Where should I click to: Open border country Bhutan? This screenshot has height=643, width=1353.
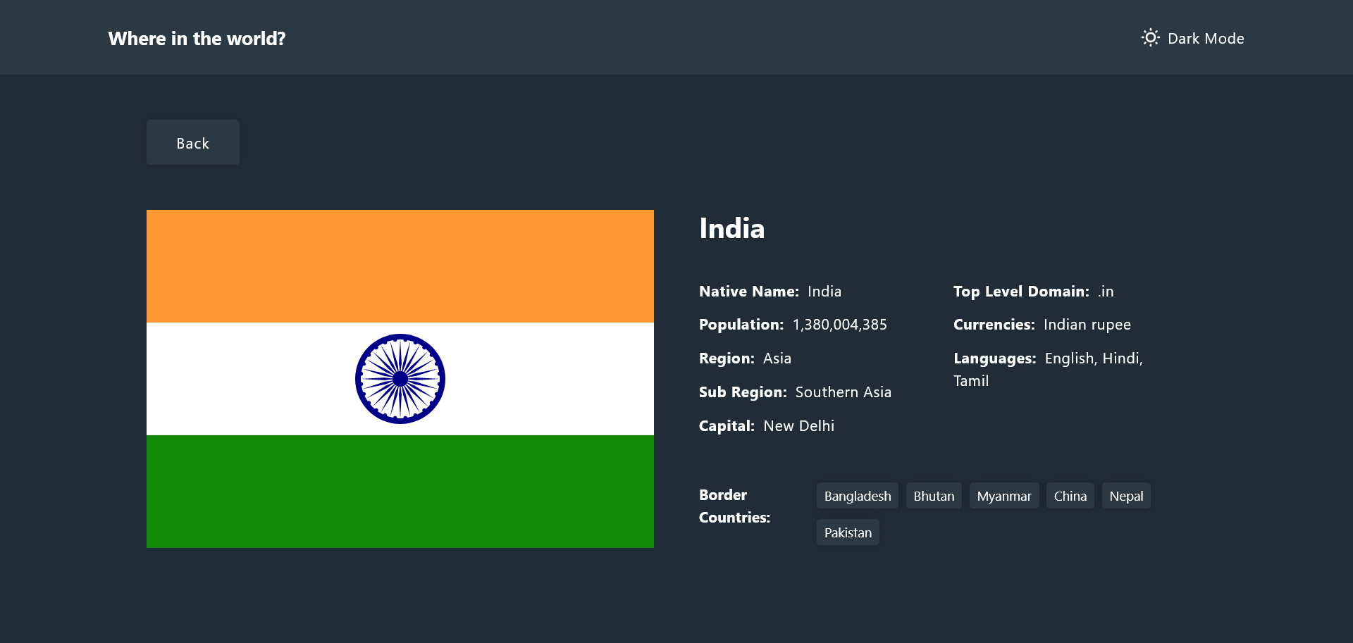pyautogui.click(x=934, y=496)
